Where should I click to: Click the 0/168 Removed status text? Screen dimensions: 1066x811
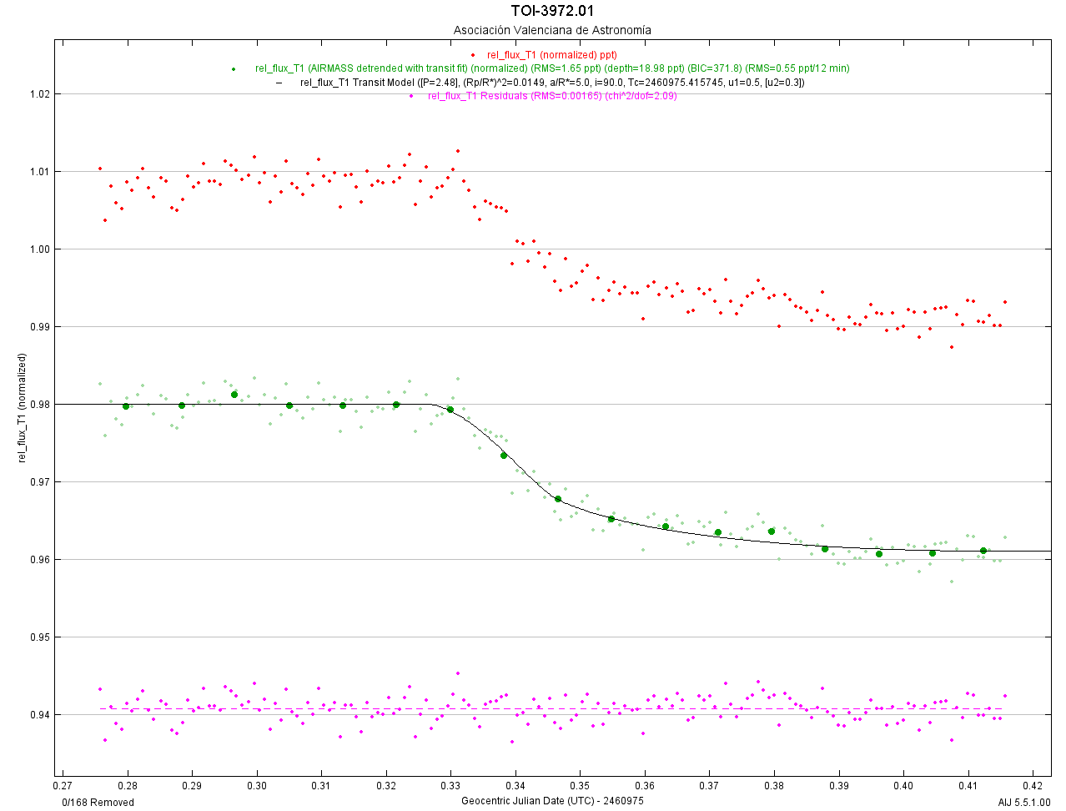[x=98, y=803]
